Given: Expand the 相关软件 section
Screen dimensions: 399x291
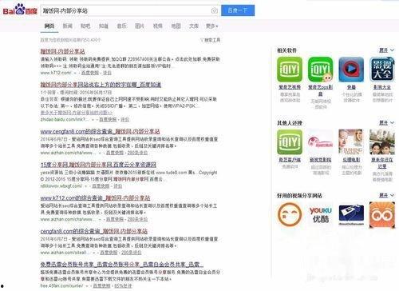Looking at the screenshot, I should click(386, 50).
